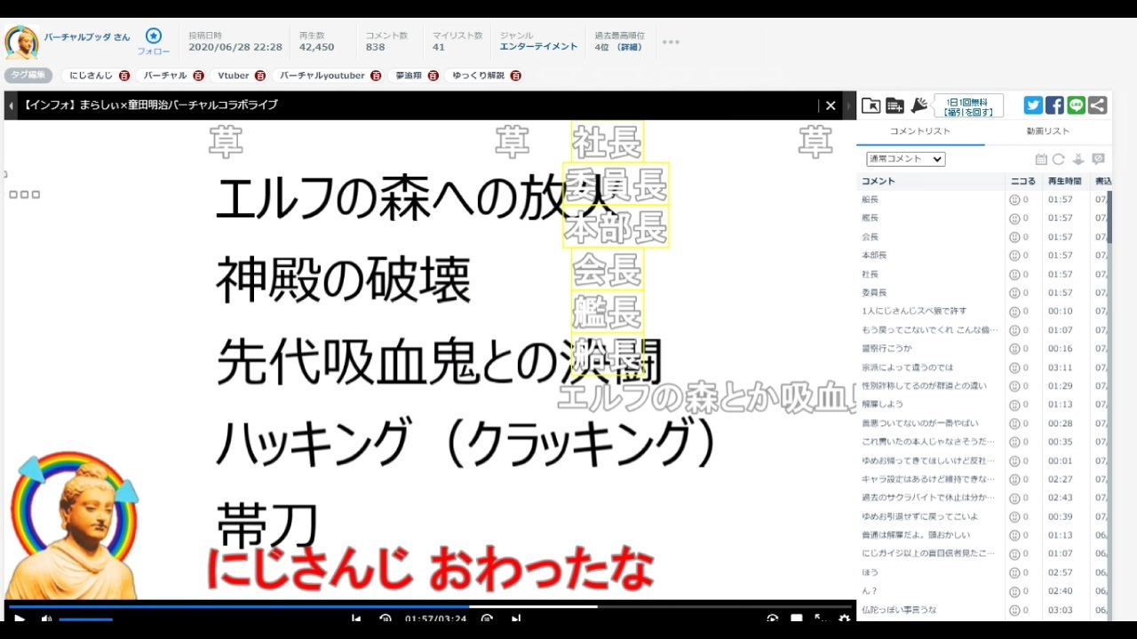The height and width of the screenshot is (639, 1137).
Task: Open Niconico dictionary icon for Vtuber tag
Action: (x=259, y=75)
